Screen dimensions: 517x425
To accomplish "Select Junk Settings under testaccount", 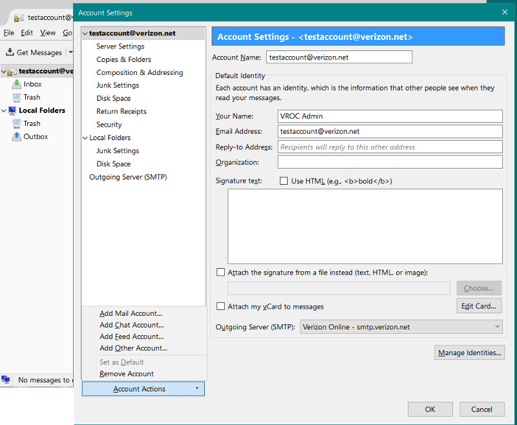I will [x=118, y=85].
